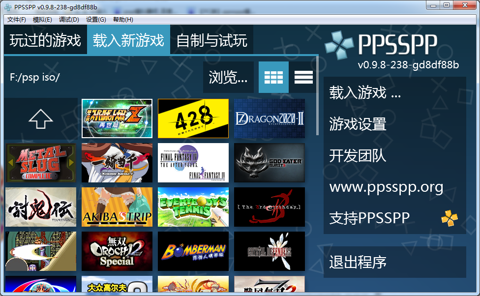
Task: Open Akiba's Trip game
Action: pyautogui.click(x=117, y=207)
